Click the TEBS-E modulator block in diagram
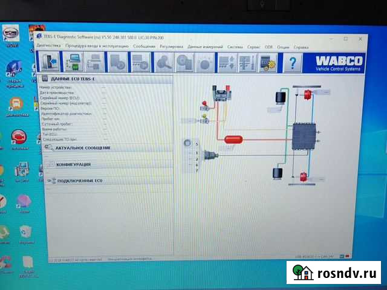The width and height of the screenshot is (387, 290). (304, 137)
